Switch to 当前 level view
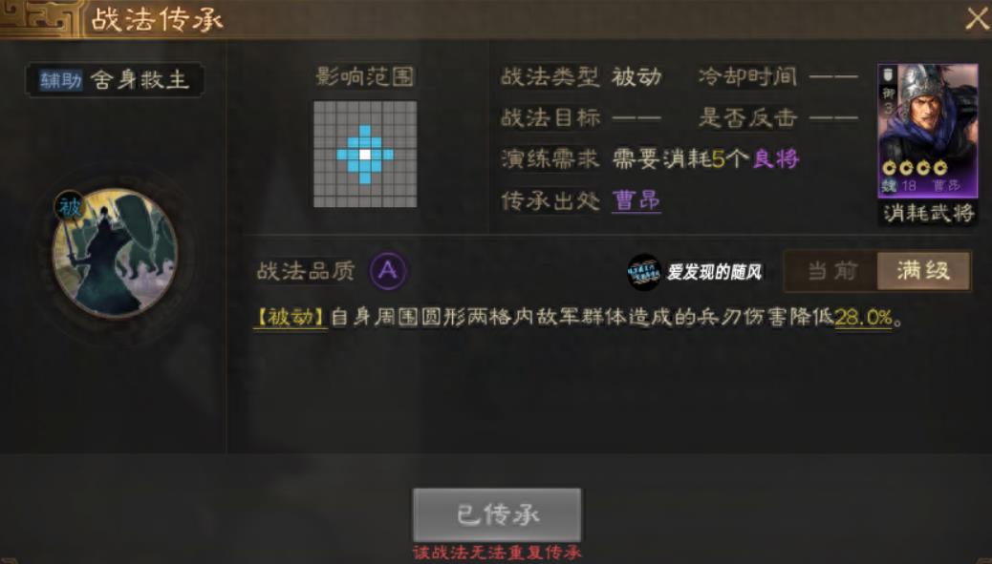Image resolution: width=992 pixels, height=564 pixels. click(831, 271)
